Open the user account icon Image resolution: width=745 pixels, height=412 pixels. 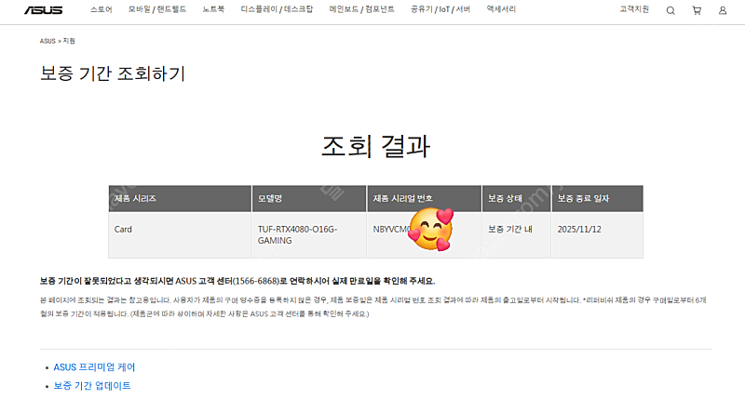(x=723, y=10)
